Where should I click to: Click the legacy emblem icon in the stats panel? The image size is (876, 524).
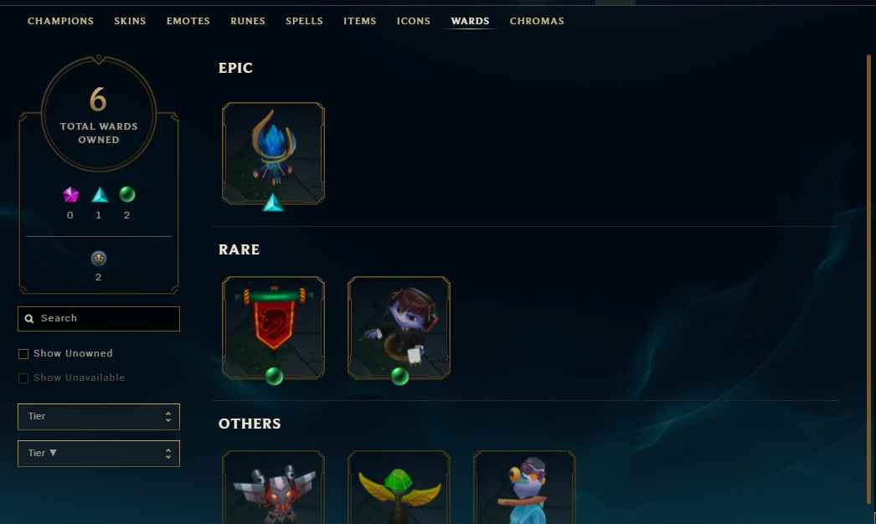(98, 258)
